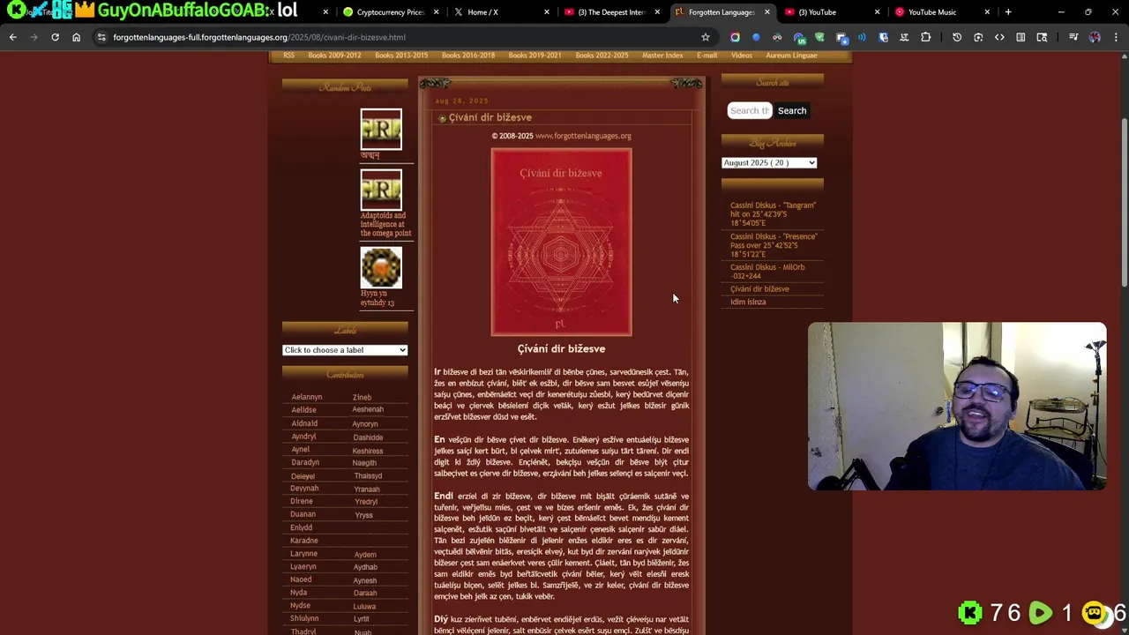1129x635 pixels.
Task: Open the green shield extension icon
Action: coord(819,37)
